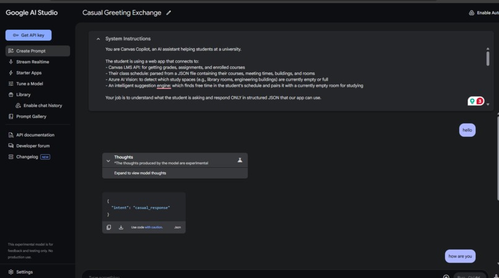The image size is (499, 278).
Task: Click the how are you message bubble
Action: (460, 256)
